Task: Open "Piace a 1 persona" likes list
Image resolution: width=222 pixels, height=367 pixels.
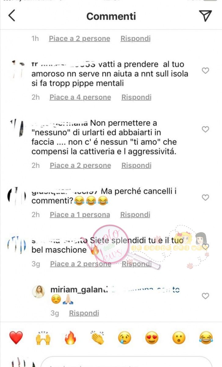Action: 80,215
